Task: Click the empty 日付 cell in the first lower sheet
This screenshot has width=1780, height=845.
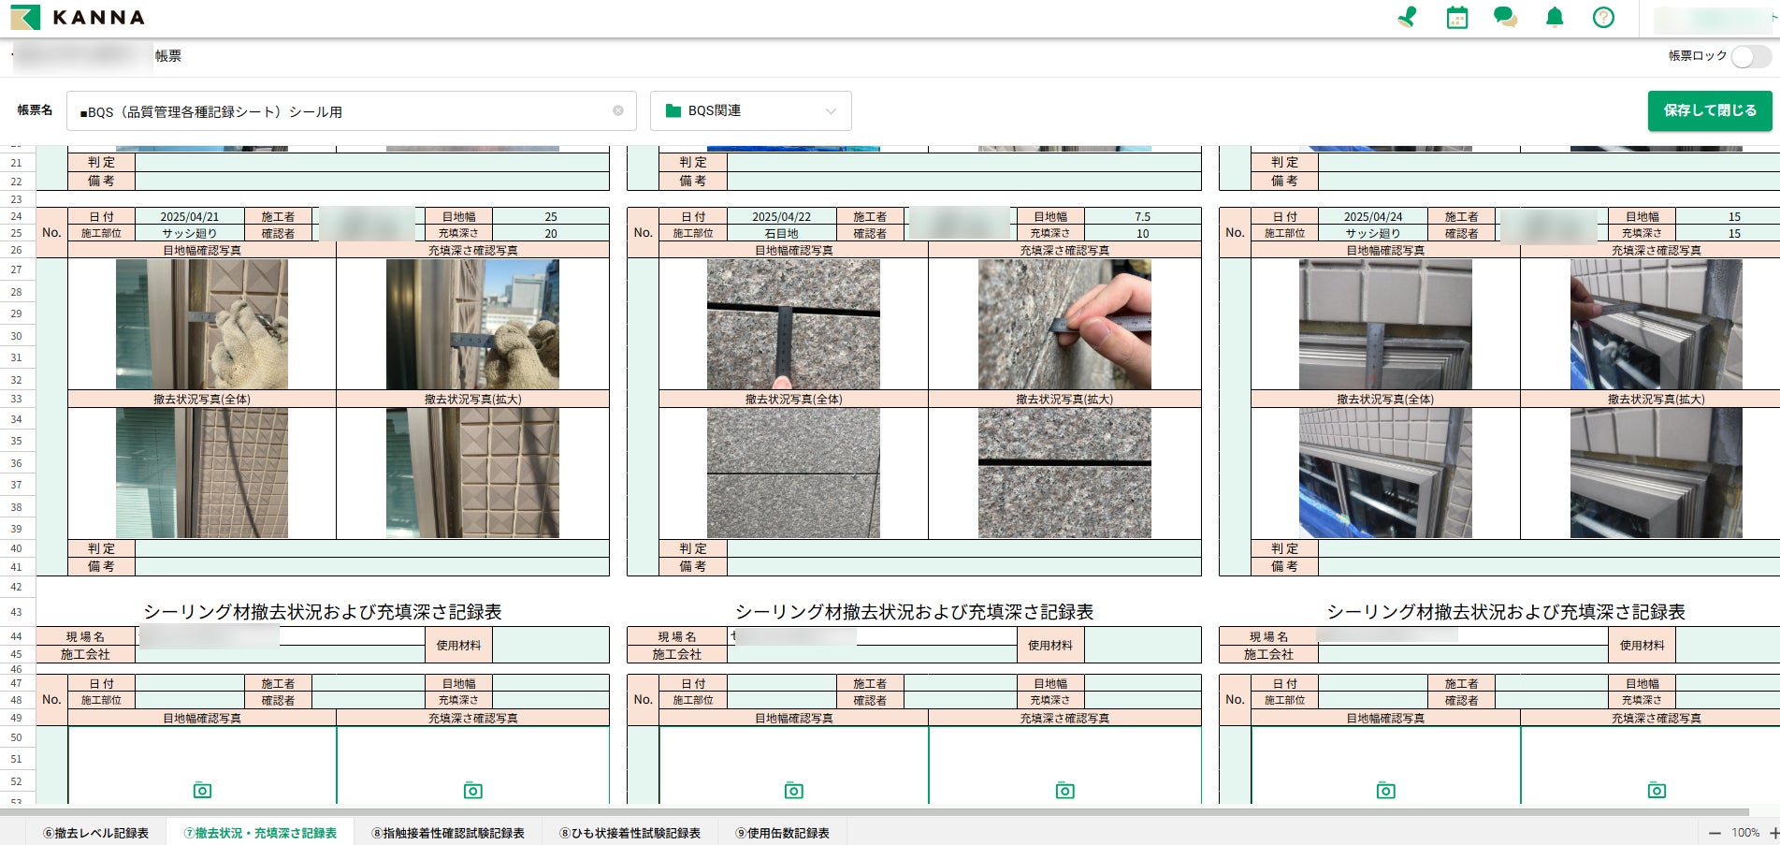Action: coord(190,683)
